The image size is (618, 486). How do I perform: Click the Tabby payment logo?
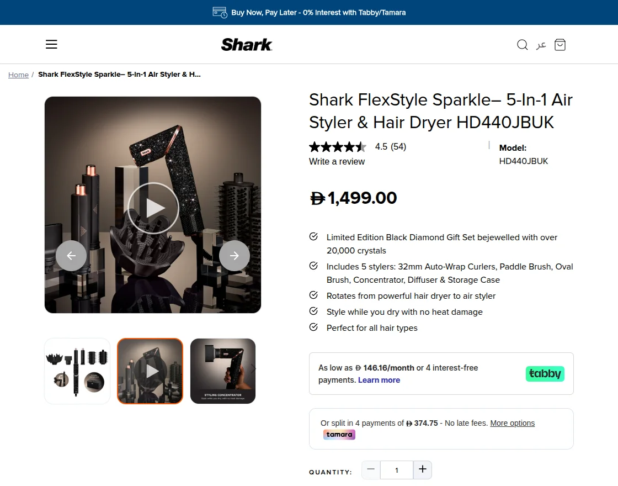pos(545,373)
